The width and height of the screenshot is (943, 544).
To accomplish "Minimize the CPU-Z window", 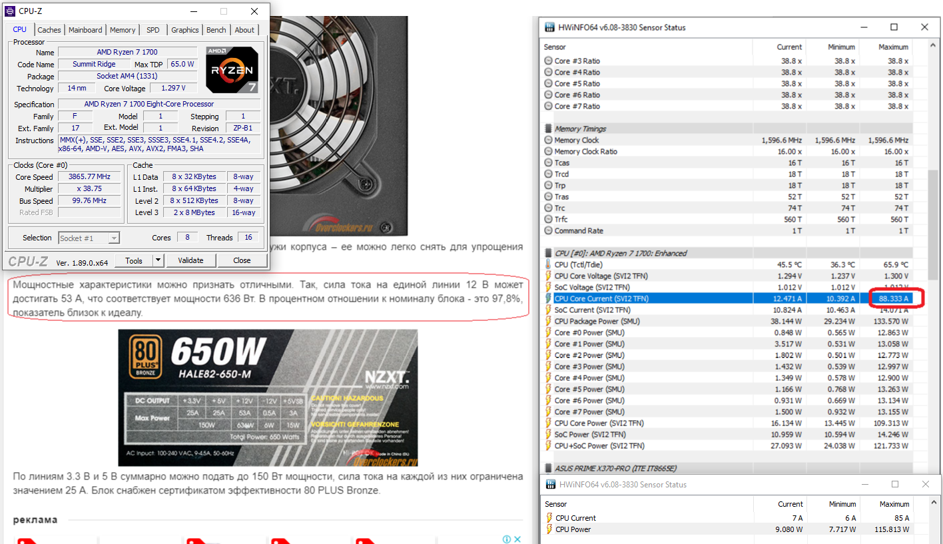I will click(193, 11).
